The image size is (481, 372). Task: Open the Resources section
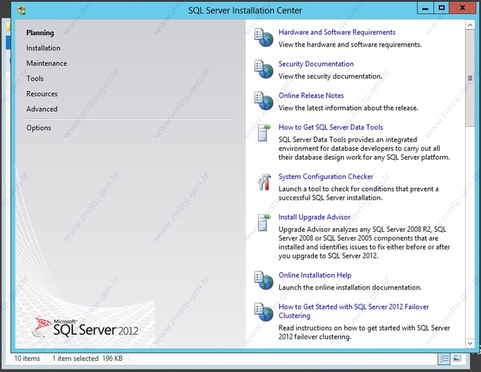42,94
